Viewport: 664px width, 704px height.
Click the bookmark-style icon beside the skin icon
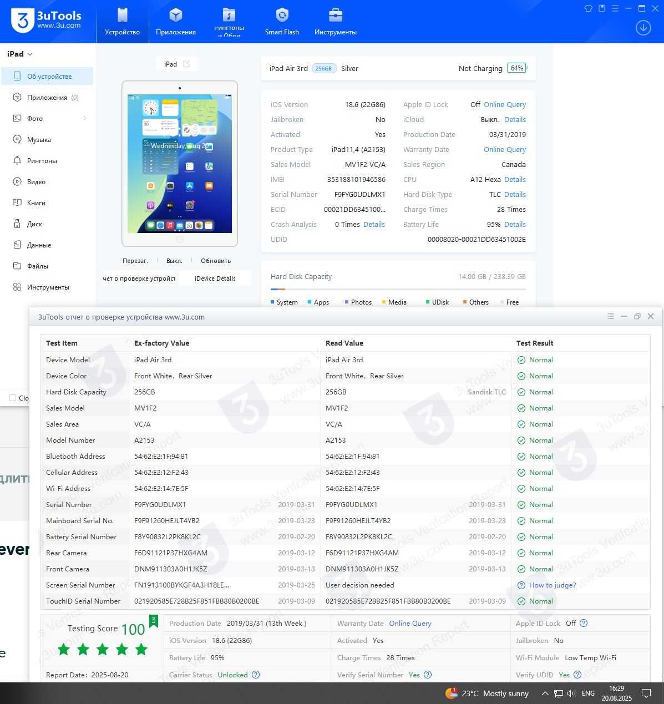(602, 8)
